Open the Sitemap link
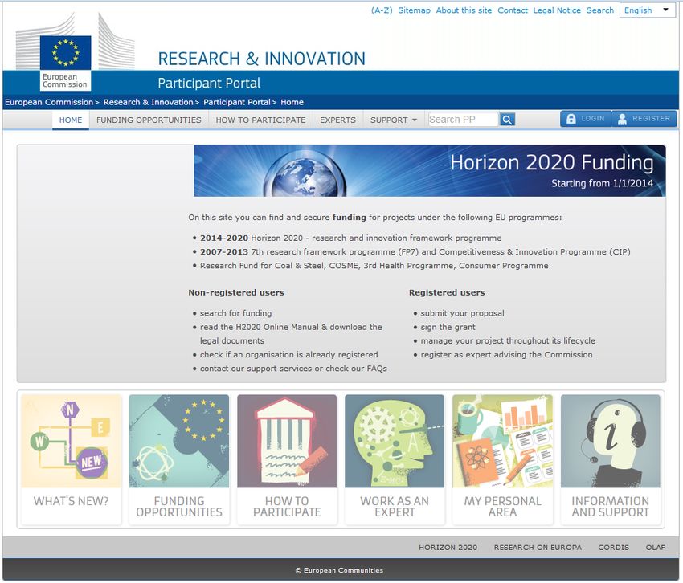The image size is (683, 583). tap(415, 10)
